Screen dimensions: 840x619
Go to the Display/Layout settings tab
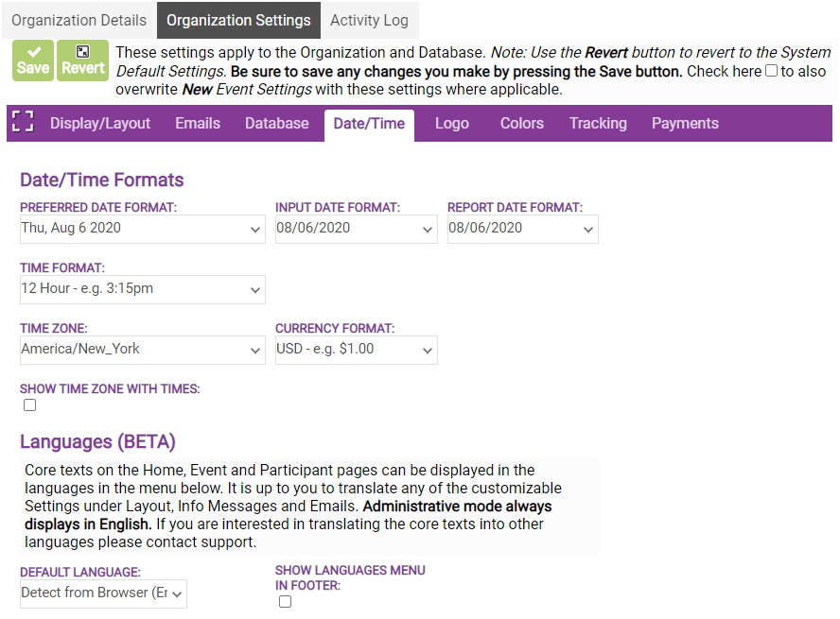(100, 124)
